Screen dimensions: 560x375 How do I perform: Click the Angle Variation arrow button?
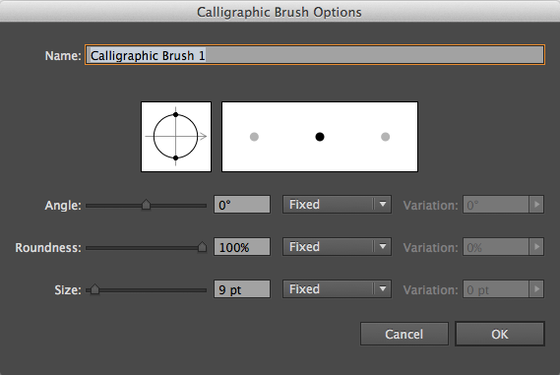[536, 205]
